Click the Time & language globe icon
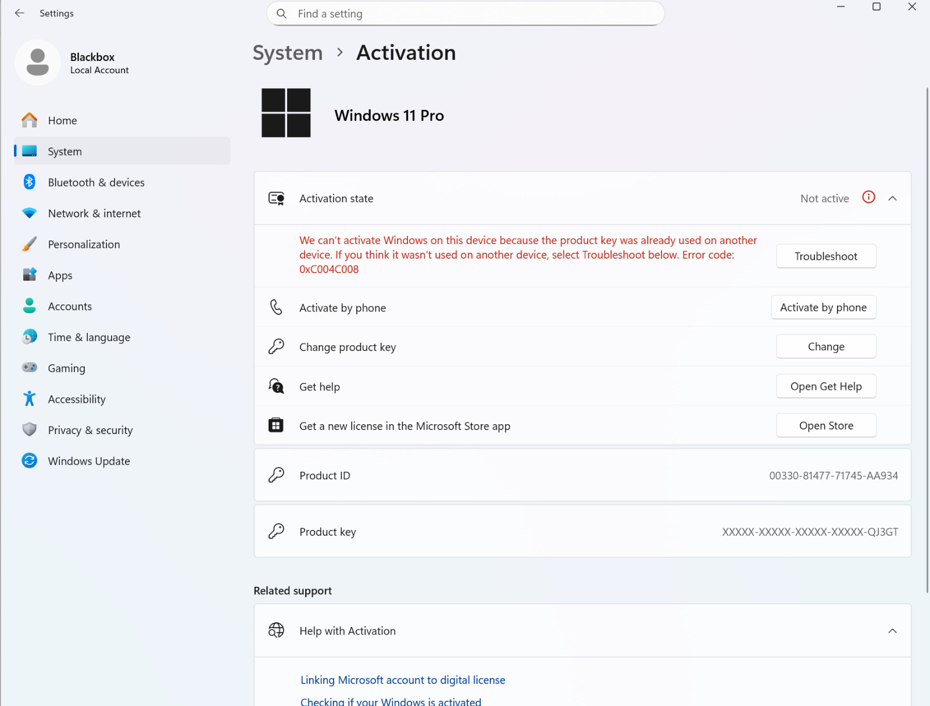The height and width of the screenshot is (706, 930). pos(30,337)
